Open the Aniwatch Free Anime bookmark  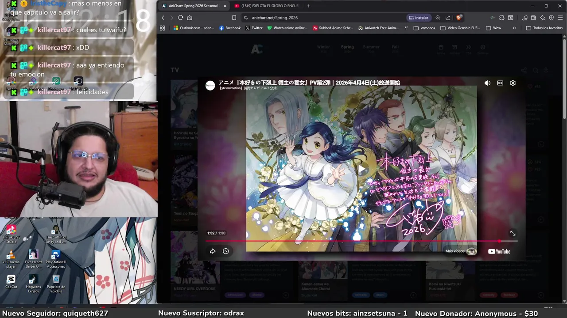(x=378, y=28)
